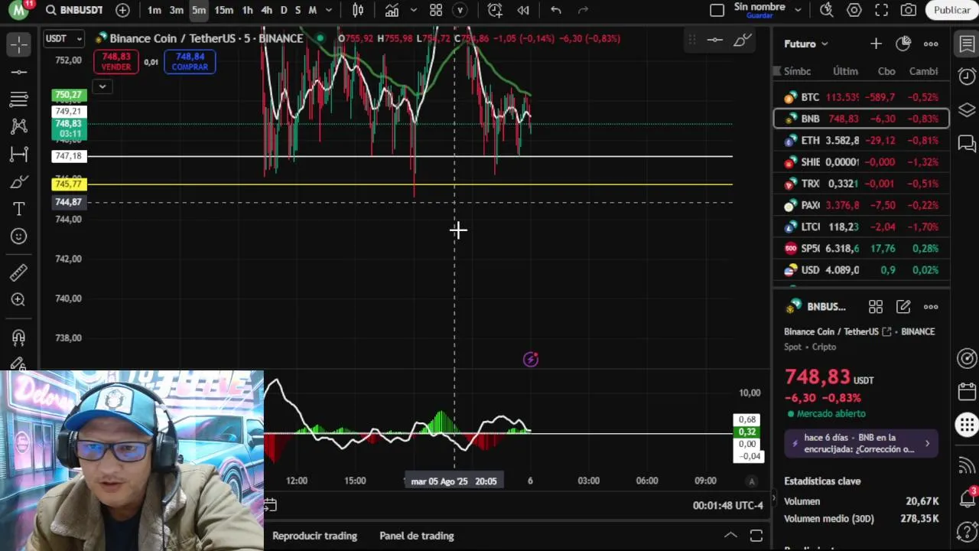Click the COMPRAR 748,84 buy button
979x551 pixels.
[x=190, y=62]
